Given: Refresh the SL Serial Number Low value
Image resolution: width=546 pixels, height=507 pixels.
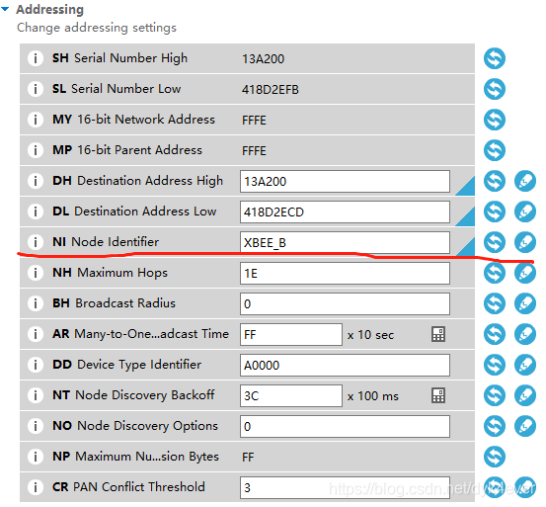Looking at the screenshot, I should [x=495, y=89].
